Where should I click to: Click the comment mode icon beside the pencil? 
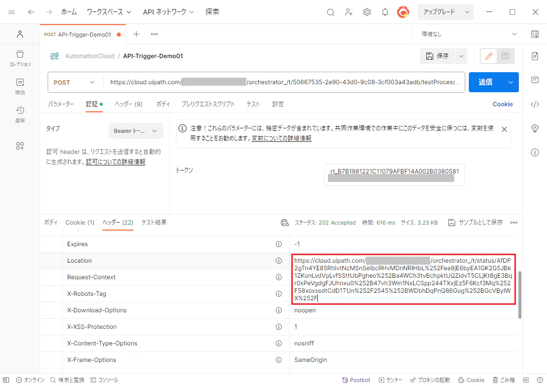coord(505,56)
